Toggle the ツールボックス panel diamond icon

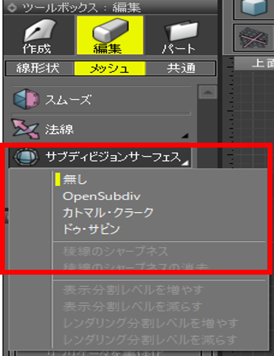click(x=12, y=8)
